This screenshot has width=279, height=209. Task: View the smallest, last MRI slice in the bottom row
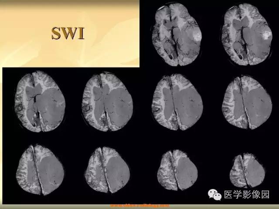tap(247, 170)
